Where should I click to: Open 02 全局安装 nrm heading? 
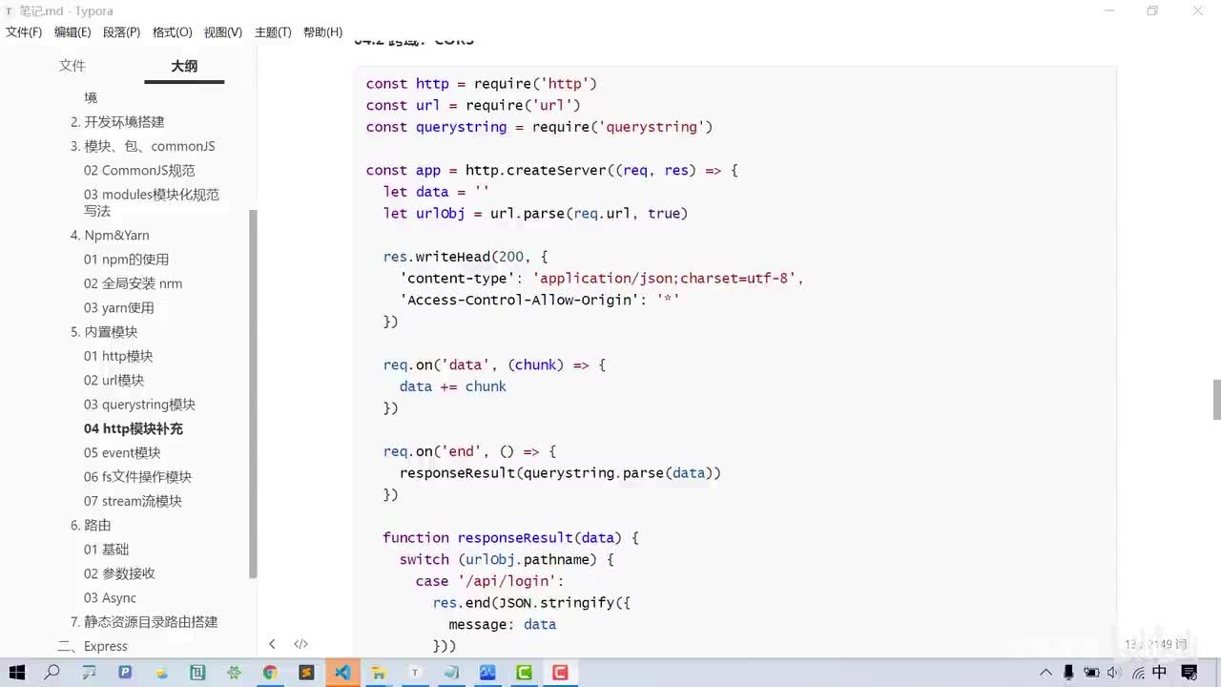click(x=133, y=283)
